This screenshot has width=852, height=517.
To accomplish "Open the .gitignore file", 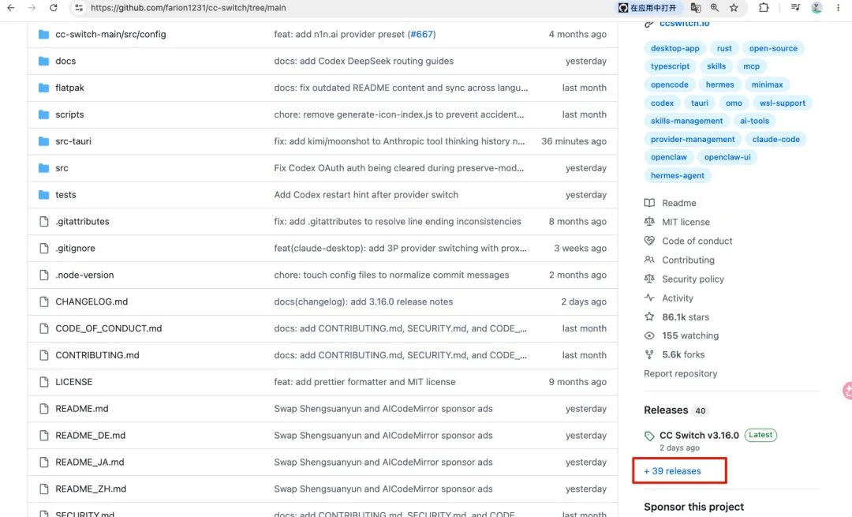I will click(x=75, y=248).
